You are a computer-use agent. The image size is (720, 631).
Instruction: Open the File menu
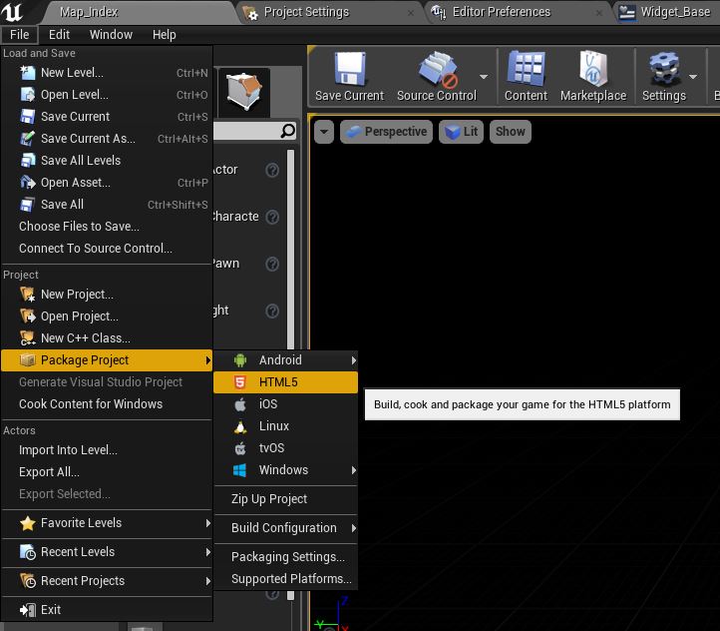tap(19, 35)
